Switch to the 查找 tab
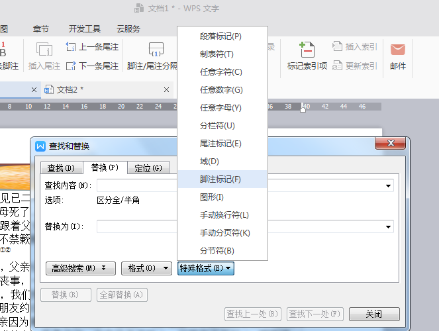439x331 pixels. pyautogui.click(x=62, y=168)
